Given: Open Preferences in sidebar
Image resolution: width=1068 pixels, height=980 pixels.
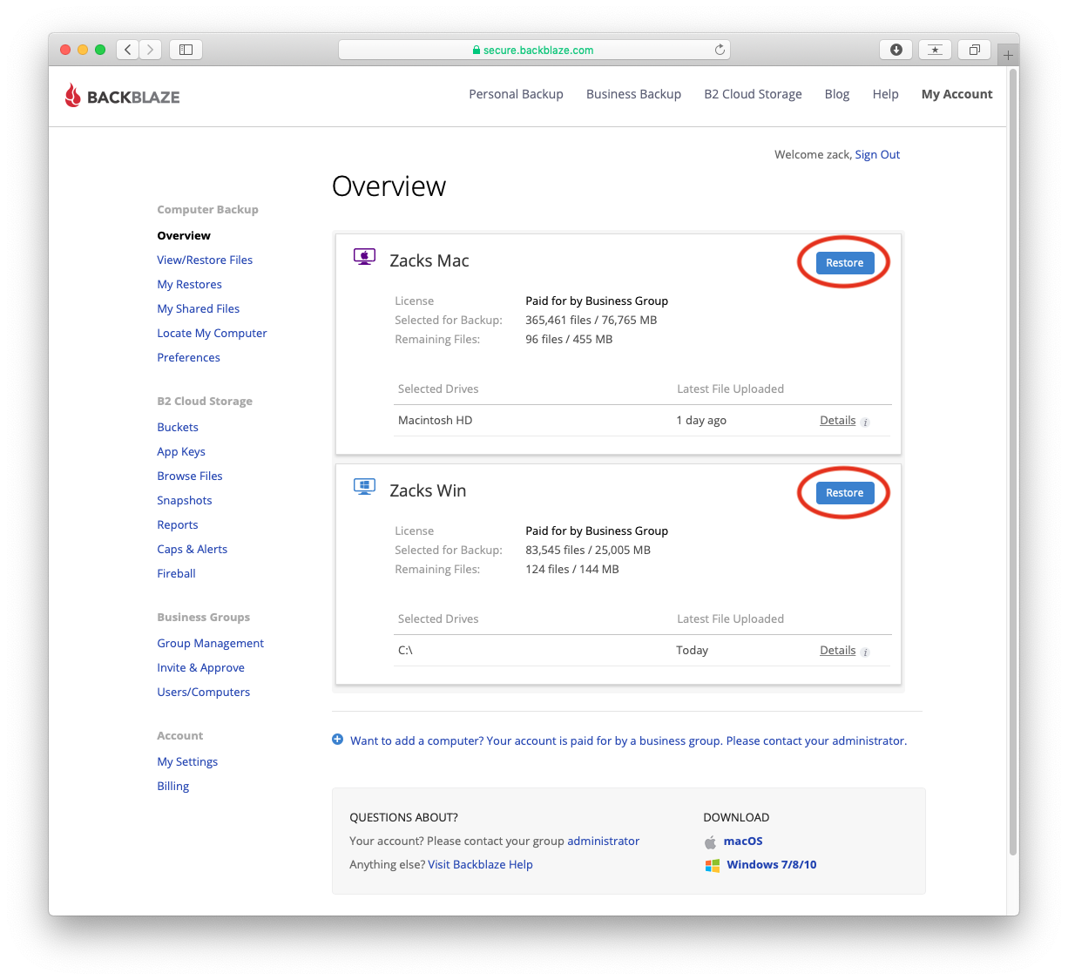Looking at the screenshot, I should [x=188, y=357].
